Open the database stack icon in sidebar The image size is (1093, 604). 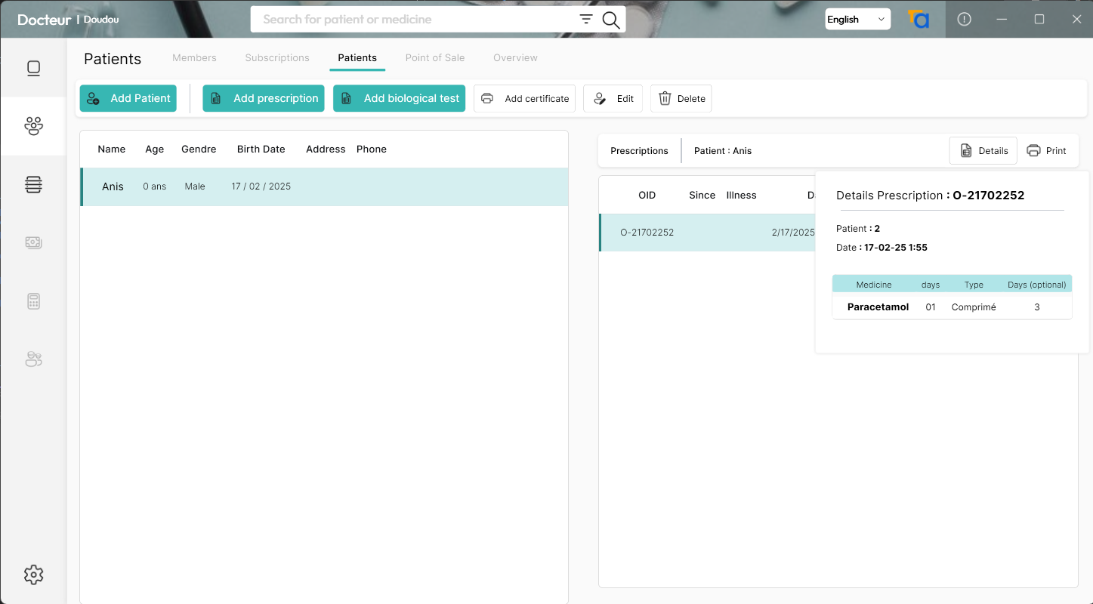click(33, 184)
